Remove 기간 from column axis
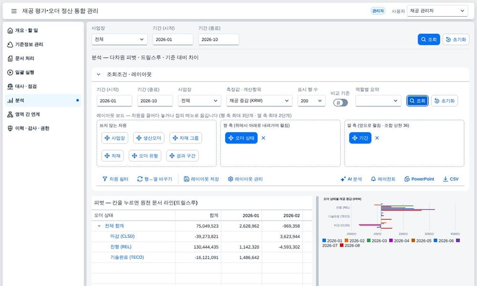The image size is (477, 286). (x=377, y=138)
